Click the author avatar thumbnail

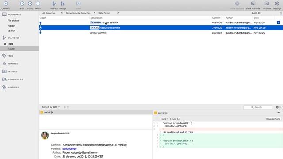click(x=45, y=136)
